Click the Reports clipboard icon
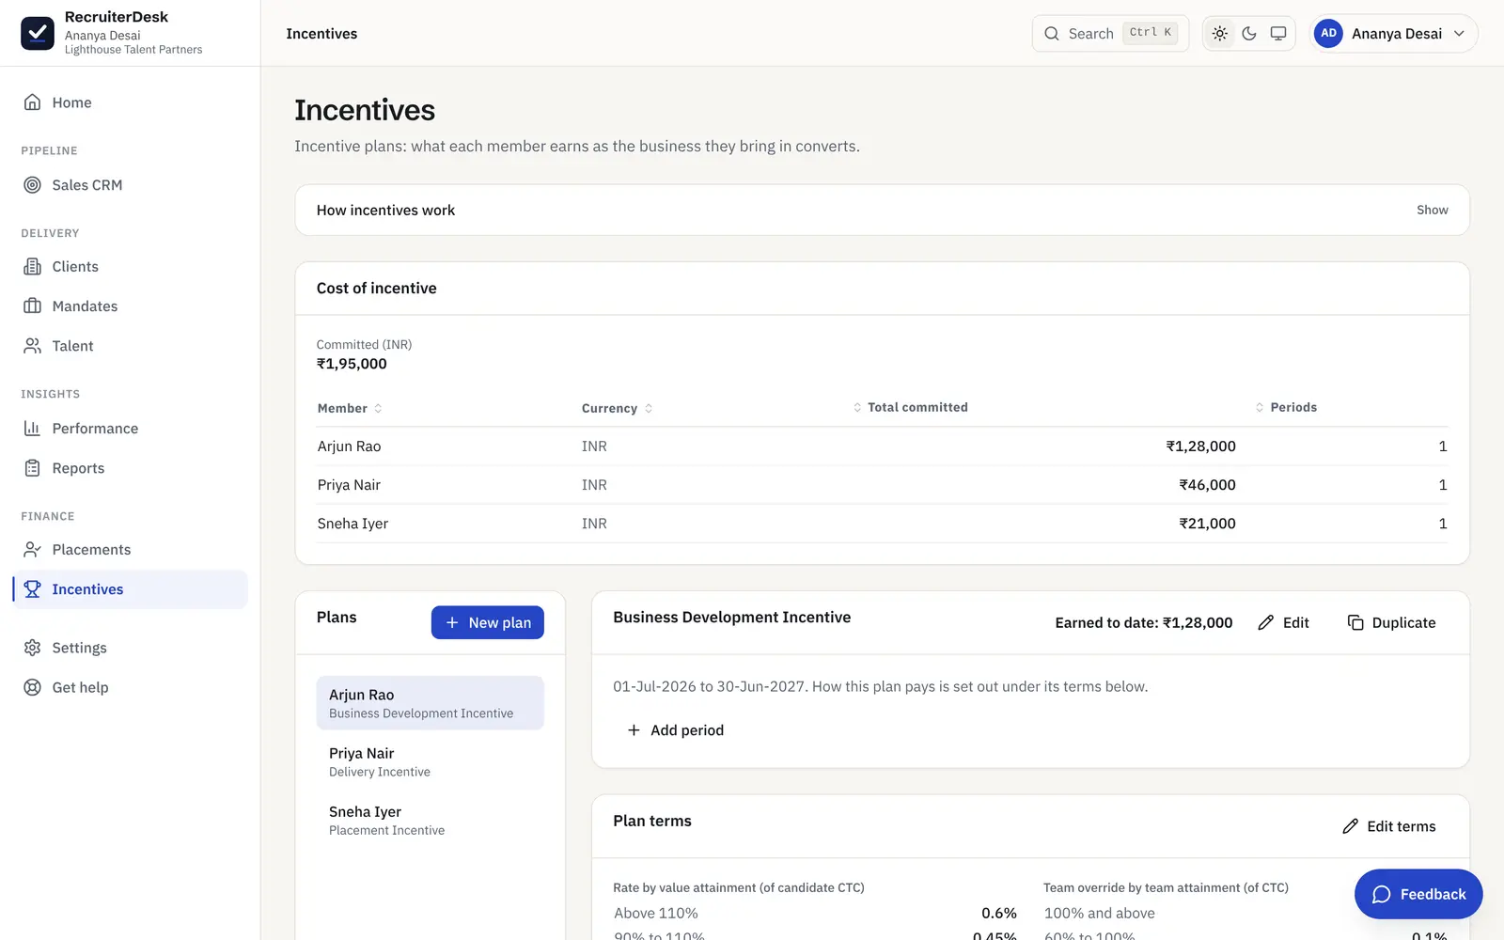The height and width of the screenshot is (940, 1504). click(33, 468)
